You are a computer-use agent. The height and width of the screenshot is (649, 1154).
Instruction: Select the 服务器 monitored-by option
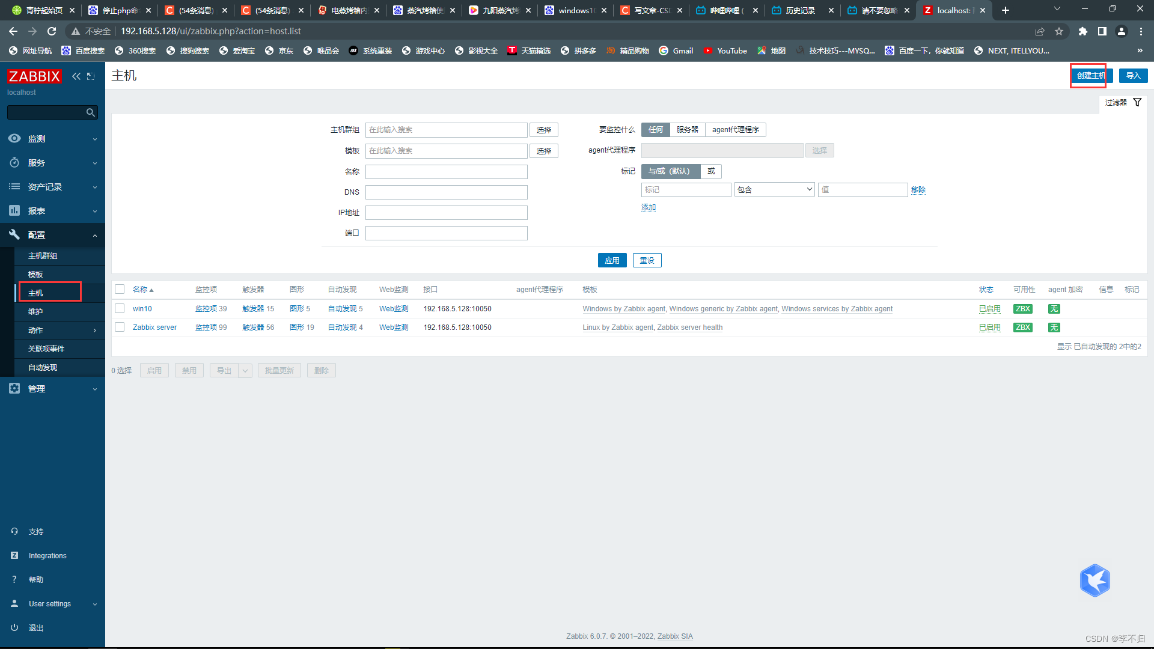(687, 130)
